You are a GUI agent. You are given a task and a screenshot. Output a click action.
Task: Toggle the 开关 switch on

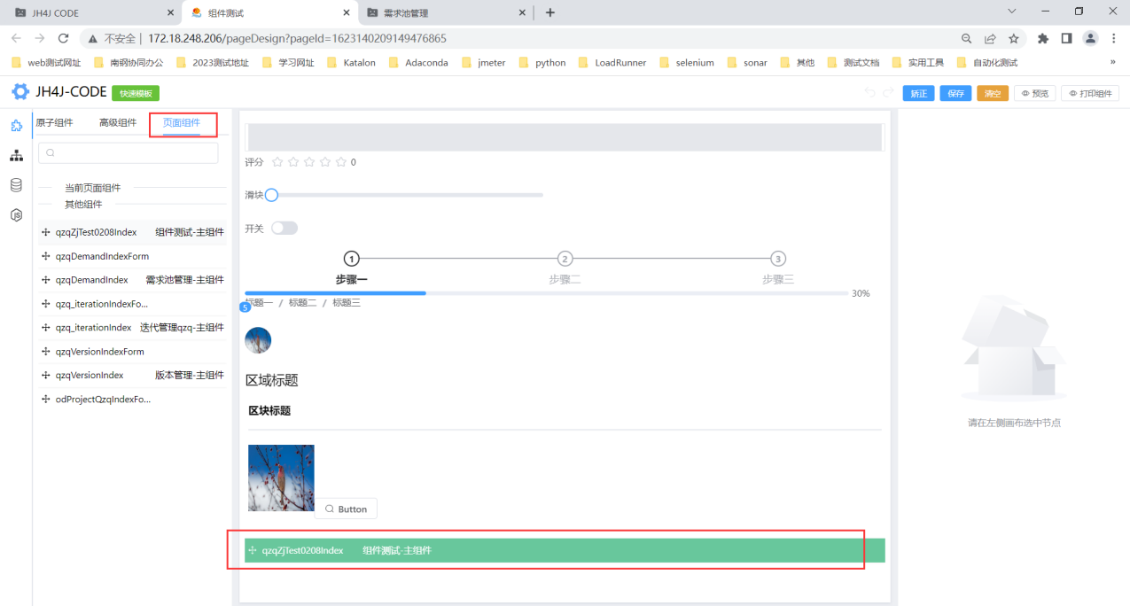tap(284, 229)
